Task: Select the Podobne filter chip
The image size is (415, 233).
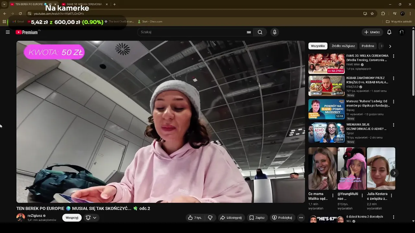Action: [368, 46]
